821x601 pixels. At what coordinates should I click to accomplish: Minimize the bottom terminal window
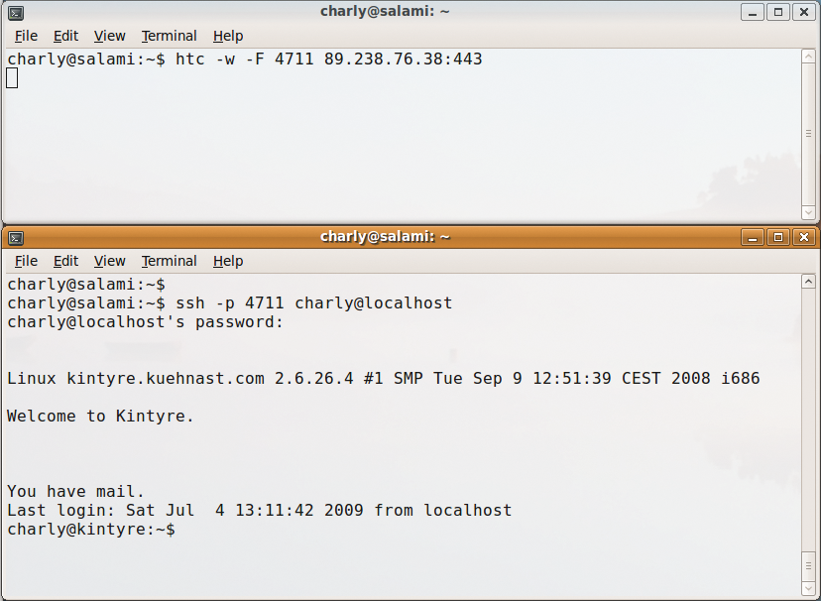coord(753,238)
